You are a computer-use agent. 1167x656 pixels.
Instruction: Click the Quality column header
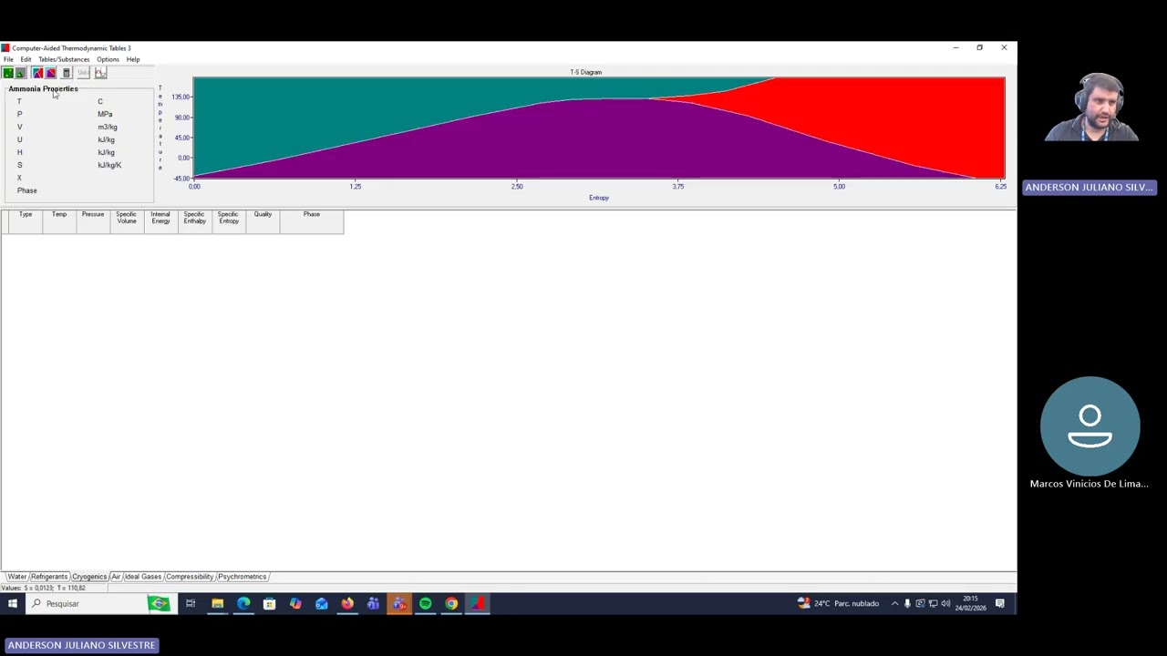click(263, 221)
